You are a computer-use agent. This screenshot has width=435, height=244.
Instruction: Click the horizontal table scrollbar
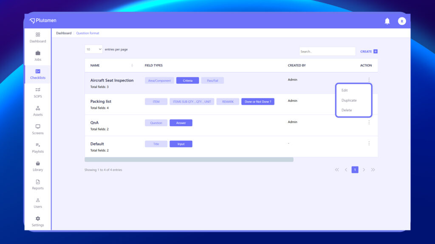(x=189, y=160)
